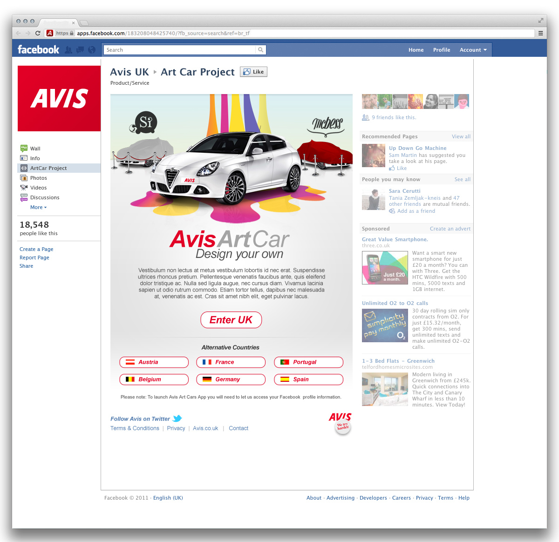Image resolution: width=559 pixels, height=542 pixels.
Task: Open Contact link
Action: click(239, 428)
